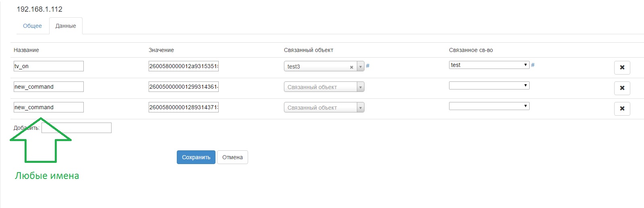Switch to the Общее tab

pos(32,26)
